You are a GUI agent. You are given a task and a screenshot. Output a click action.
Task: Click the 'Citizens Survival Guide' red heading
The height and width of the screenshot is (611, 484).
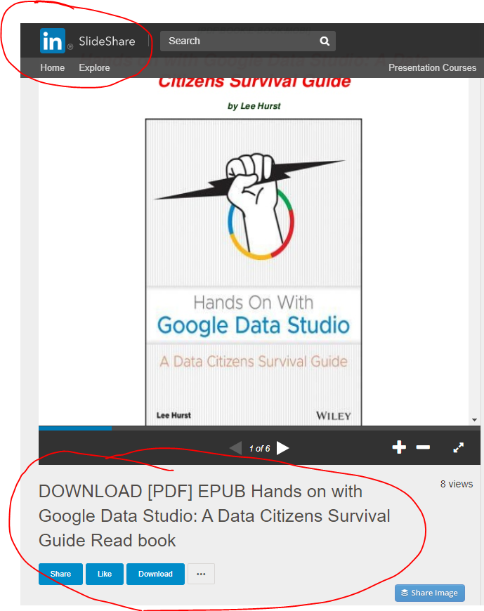click(255, 82)
